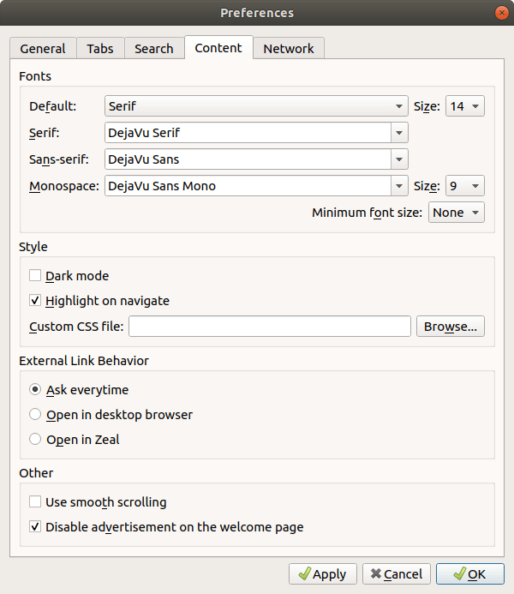
Task: Open the Network tab
Action: tap(289, 49)
